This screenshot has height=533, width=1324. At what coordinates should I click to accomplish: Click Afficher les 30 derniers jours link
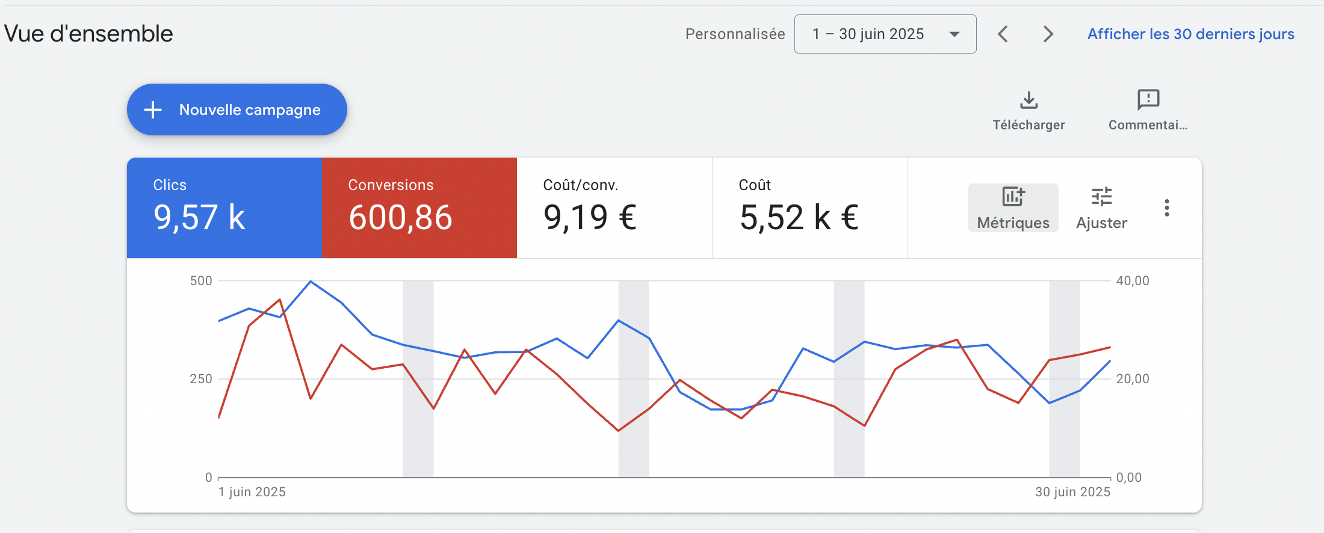(1190, 34)
